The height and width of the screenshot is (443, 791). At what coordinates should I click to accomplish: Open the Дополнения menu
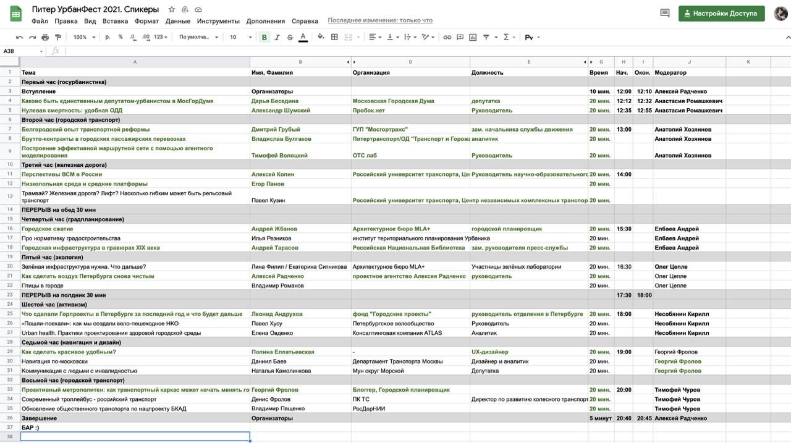click(266, 21)
